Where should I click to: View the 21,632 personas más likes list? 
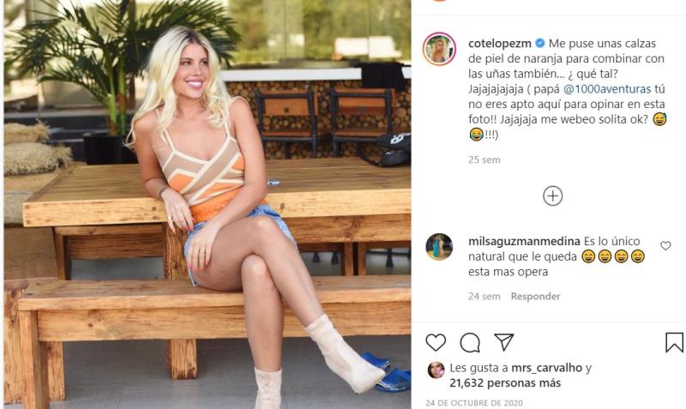tap(505, 383)
